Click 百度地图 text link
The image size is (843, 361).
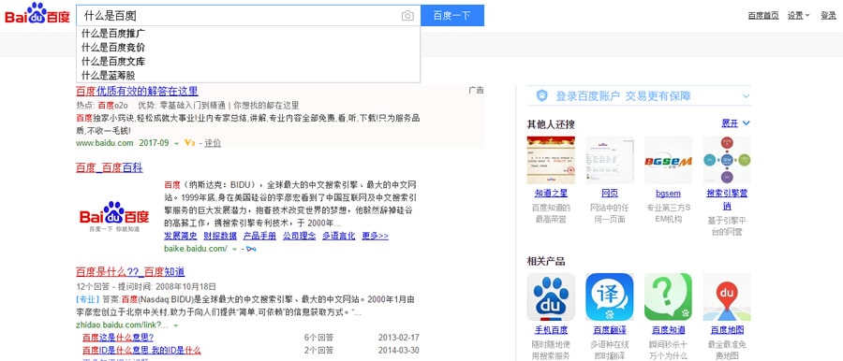pyautogui.click(x=727, y=330)
